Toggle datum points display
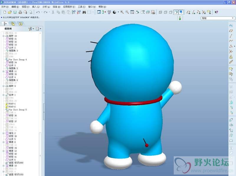The image size is (236, 176). point(199,12)
